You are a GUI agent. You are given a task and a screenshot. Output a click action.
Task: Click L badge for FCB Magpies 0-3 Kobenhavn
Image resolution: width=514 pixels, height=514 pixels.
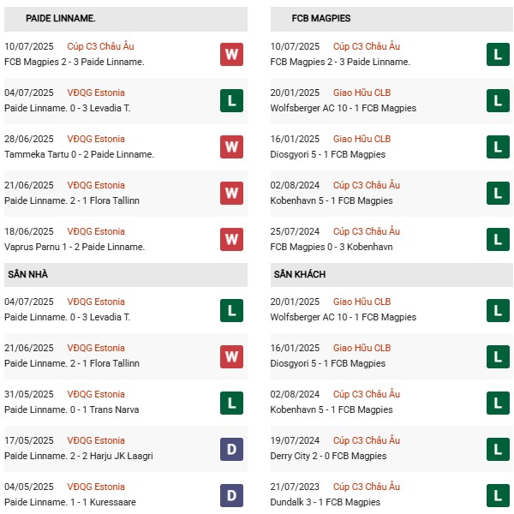(x=498, y=240)
